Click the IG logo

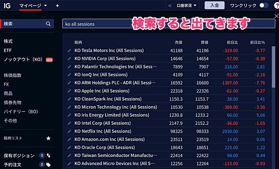coord(7,5)
